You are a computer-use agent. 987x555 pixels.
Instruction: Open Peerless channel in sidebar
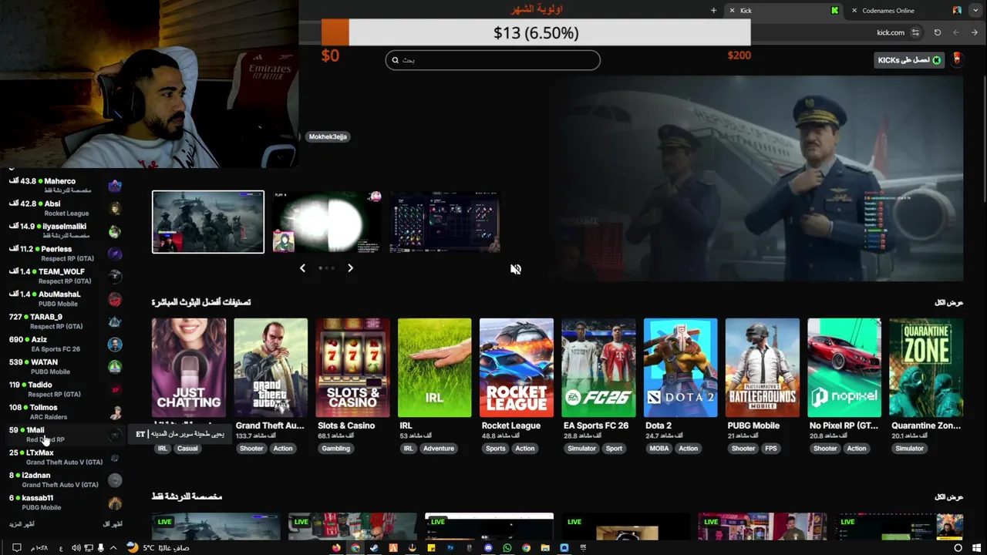pos(66,254)
